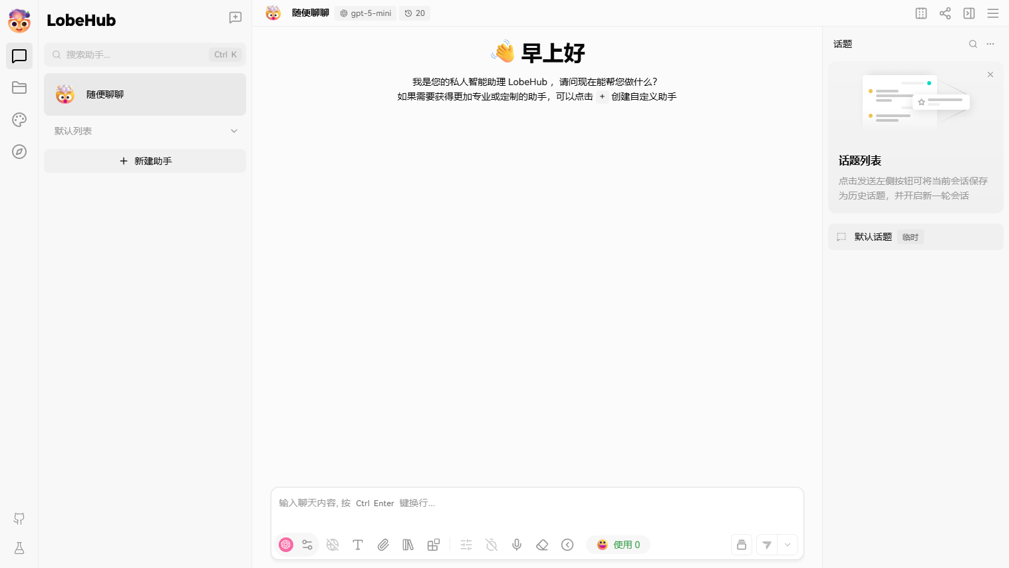Open the 话题 panel more options menu
Viewport: 1009px width, 568px height.
[990, 44]
